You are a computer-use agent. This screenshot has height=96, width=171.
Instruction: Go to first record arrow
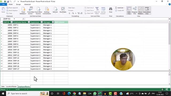7,89
